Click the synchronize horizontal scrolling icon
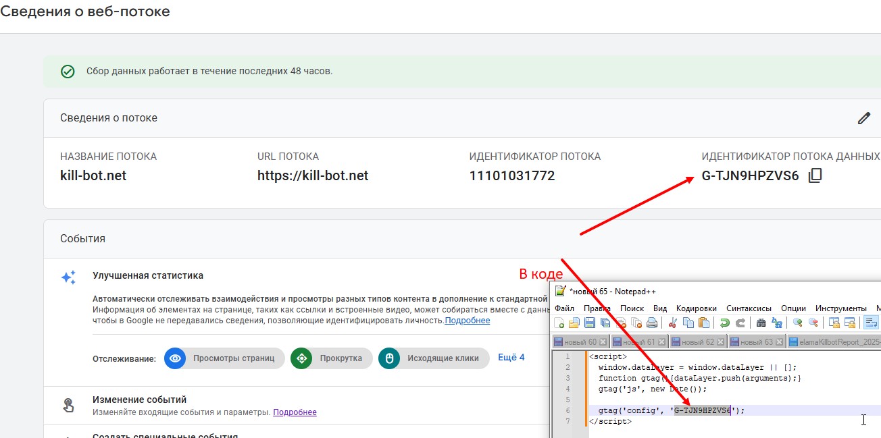The width and height of the screenshot is (881, 438). [849, 323]
